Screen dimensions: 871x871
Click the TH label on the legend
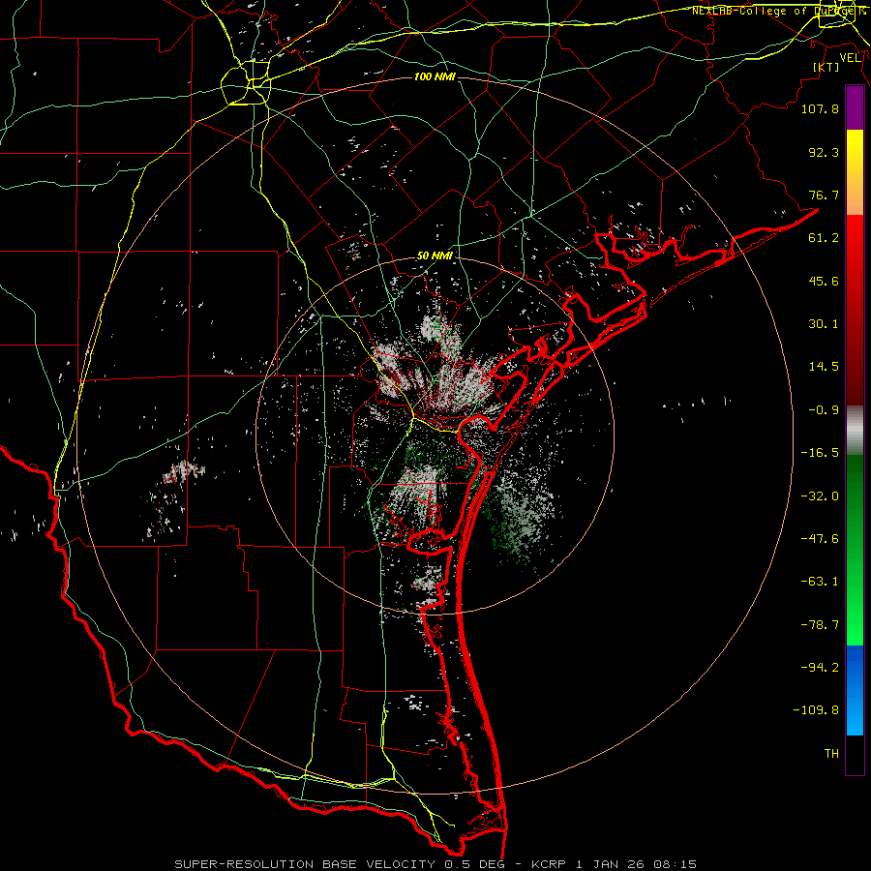831,754
